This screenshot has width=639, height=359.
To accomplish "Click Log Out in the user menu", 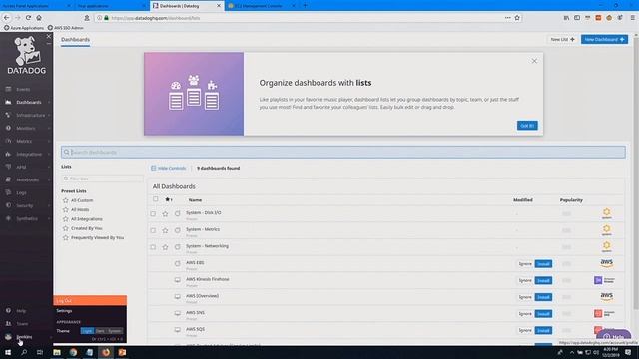I will pyautogui.click(x=90, y=301).
